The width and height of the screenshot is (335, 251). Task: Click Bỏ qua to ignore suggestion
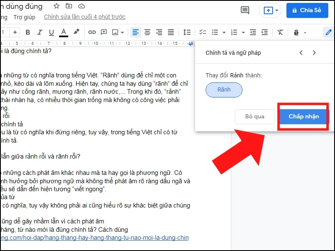pos(255,117)
